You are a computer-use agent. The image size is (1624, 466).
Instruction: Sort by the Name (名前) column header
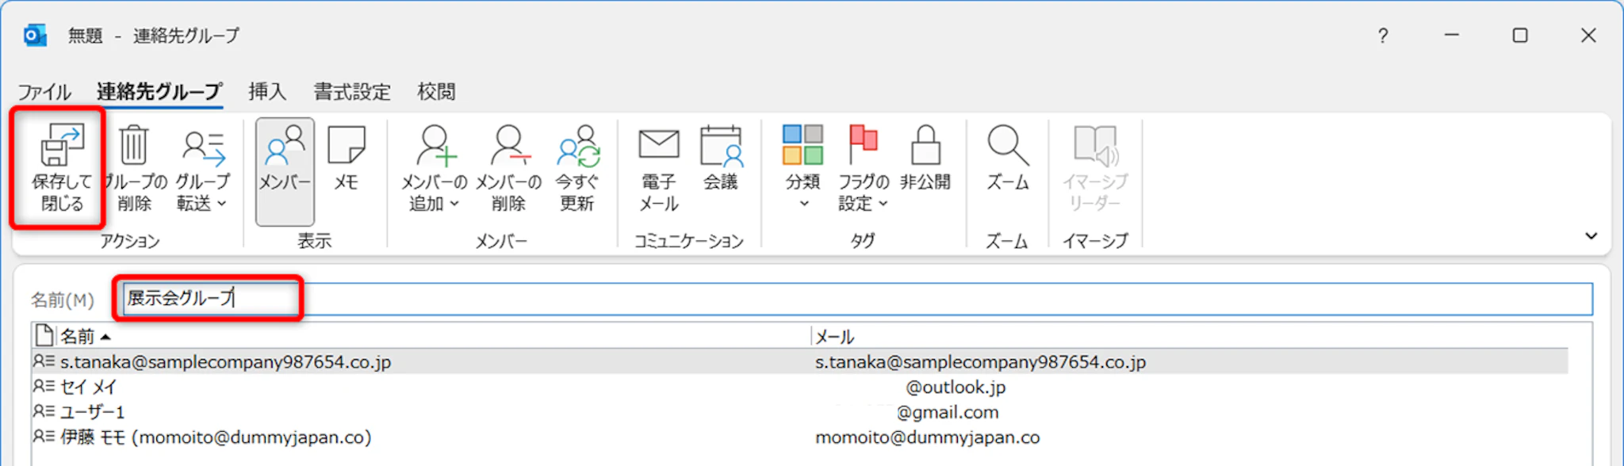[x=78, y=337]
